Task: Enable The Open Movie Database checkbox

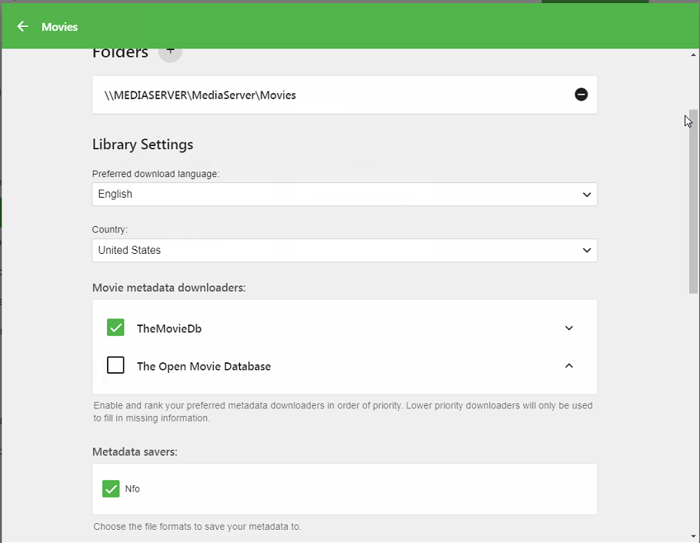Action: click(x=115, y=365)
